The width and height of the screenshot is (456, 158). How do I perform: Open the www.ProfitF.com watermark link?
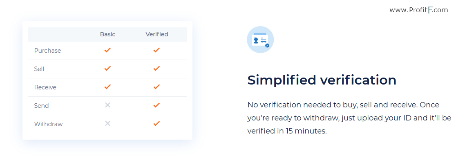419,10
